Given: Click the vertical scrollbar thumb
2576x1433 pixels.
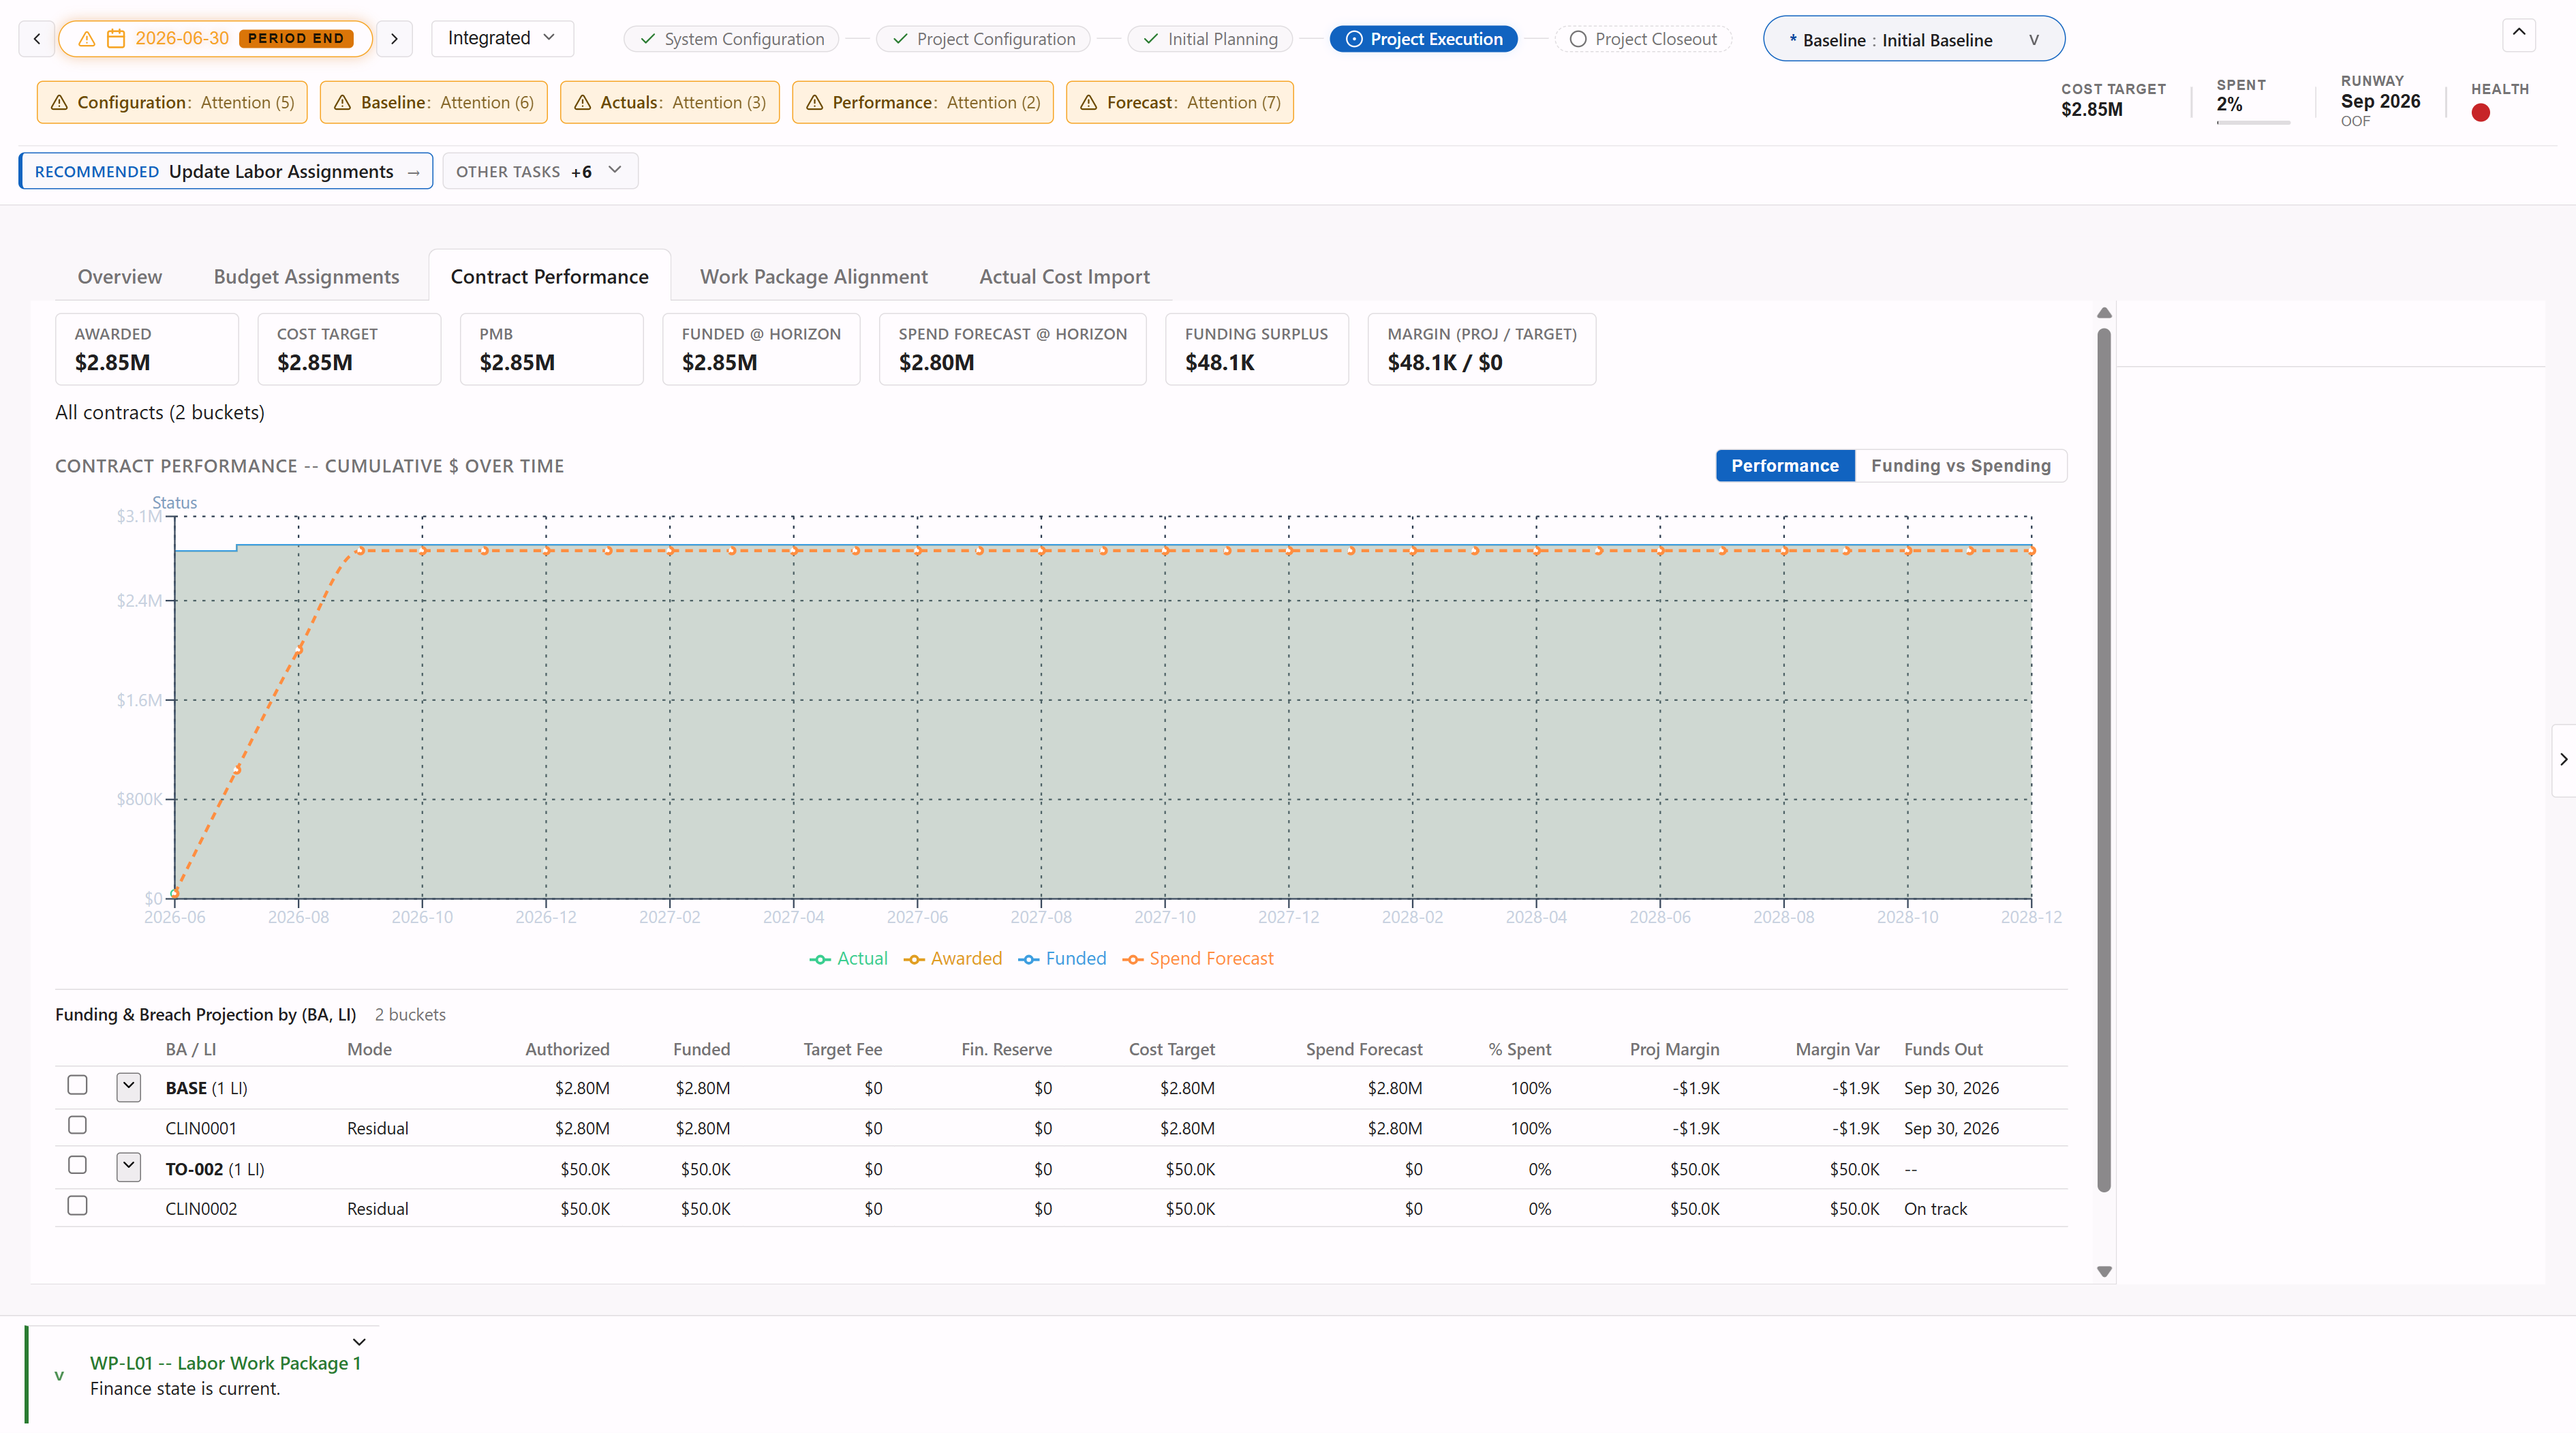Looking at the screenshot, I should [x=2104, y=759].
